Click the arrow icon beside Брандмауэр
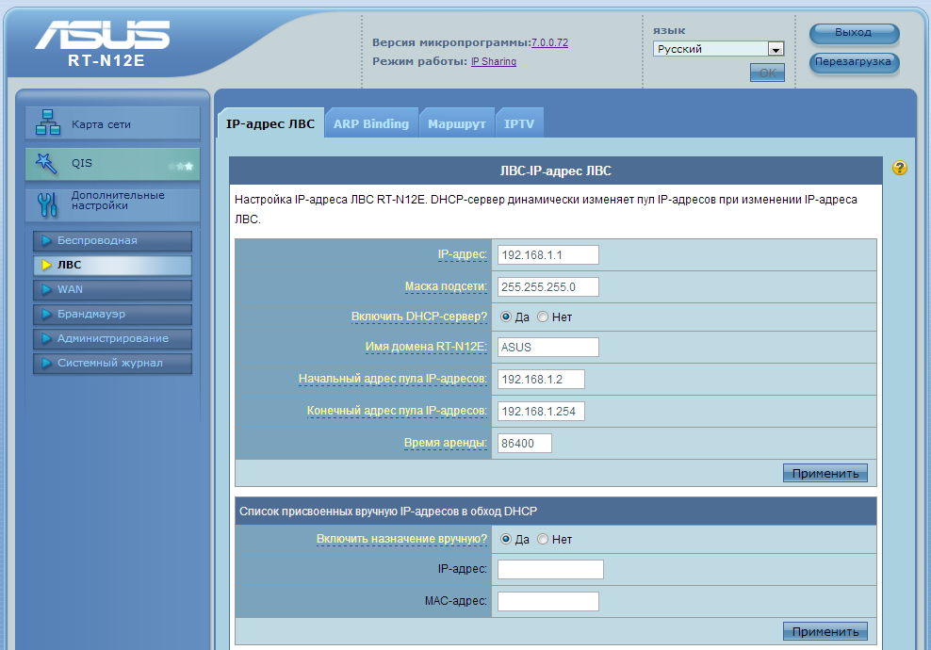Viewport: 931px width, 650px height. coord(46,314)
